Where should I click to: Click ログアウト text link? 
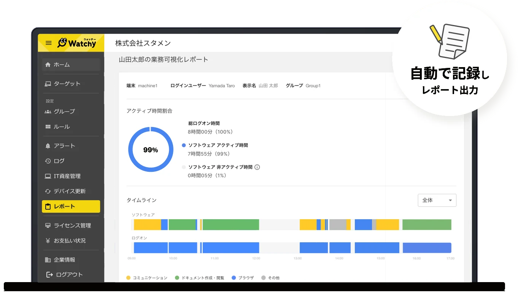point(69,275)
